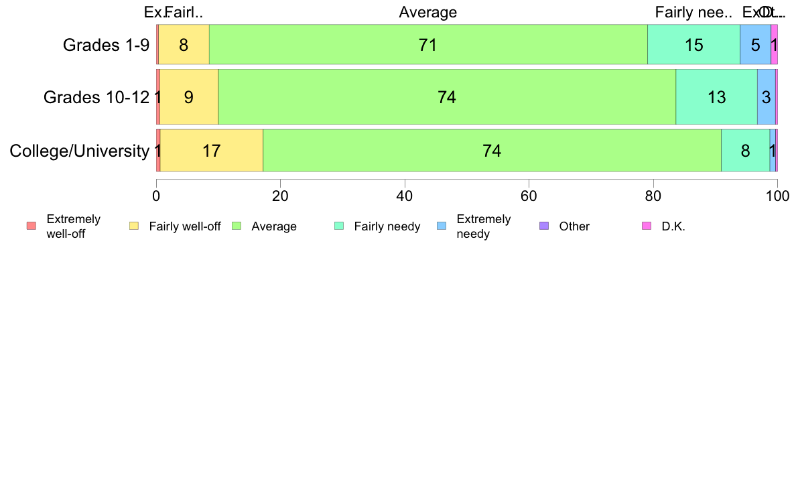The height and width of the screenshot is (493, 796).
Task: Click the Grades 1-9 Fairly needy segment 15
Action: coord(694,44)
